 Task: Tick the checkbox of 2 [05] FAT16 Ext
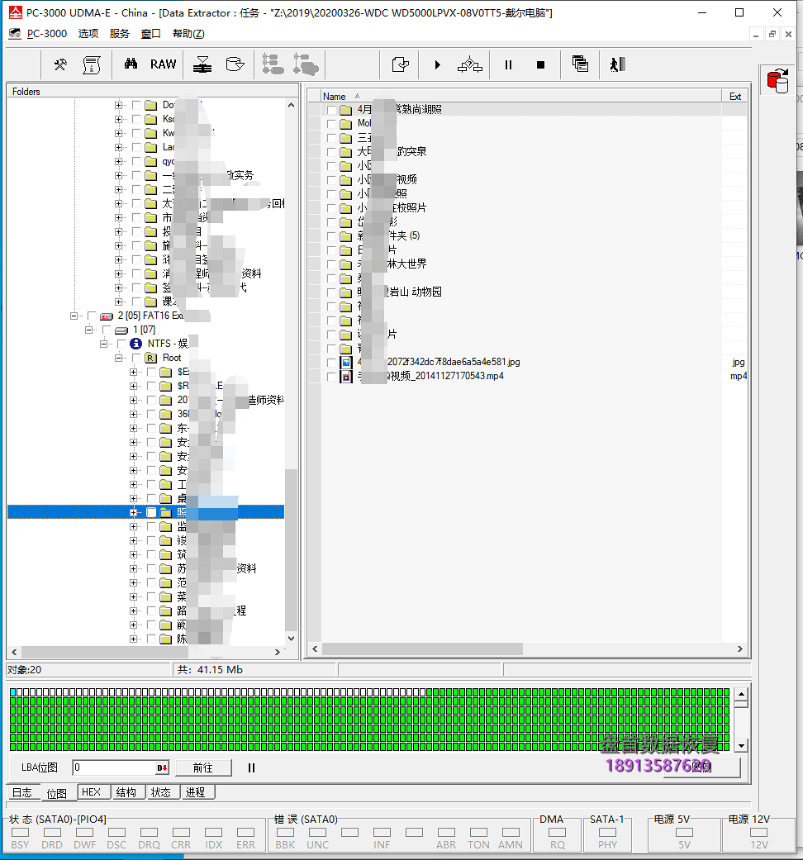click(x=92, y=316)
